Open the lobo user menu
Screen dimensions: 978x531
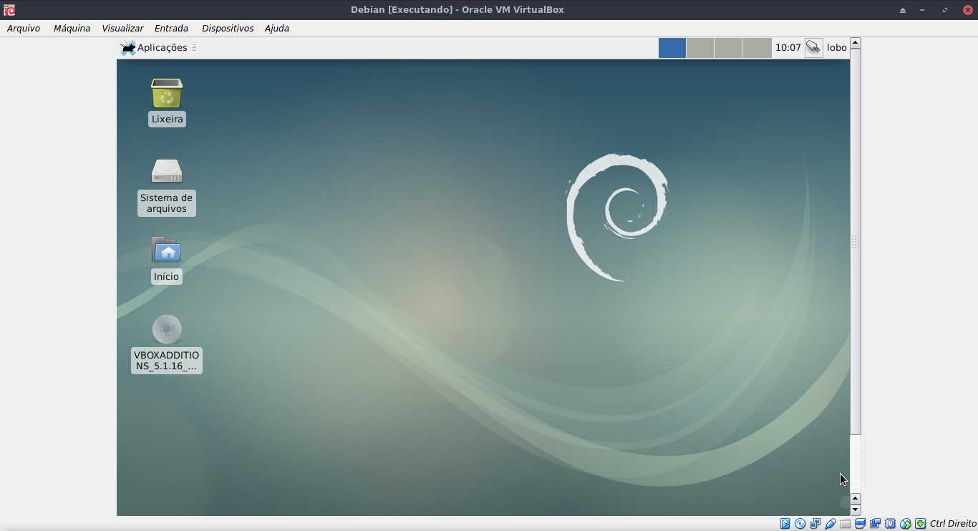(836, 48)
